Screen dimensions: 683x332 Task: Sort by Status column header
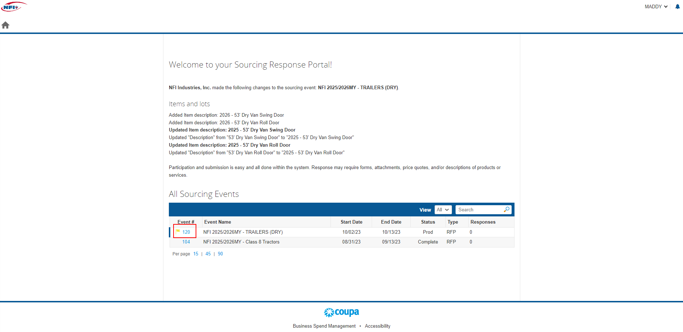tap(428, 222)
